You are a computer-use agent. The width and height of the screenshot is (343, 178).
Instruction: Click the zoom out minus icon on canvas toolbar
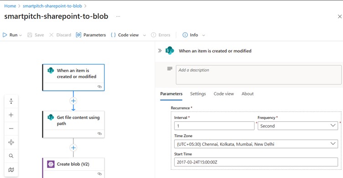coord(11,129)
